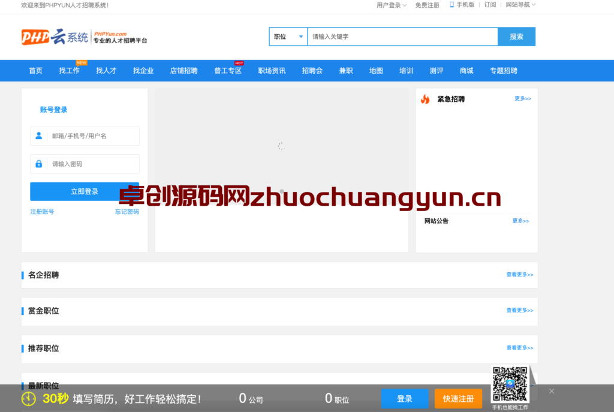614x412 pixels.
Task: Click the 紧急招聘 heading text
Action: pyautogui.click(x=451, y=99)
